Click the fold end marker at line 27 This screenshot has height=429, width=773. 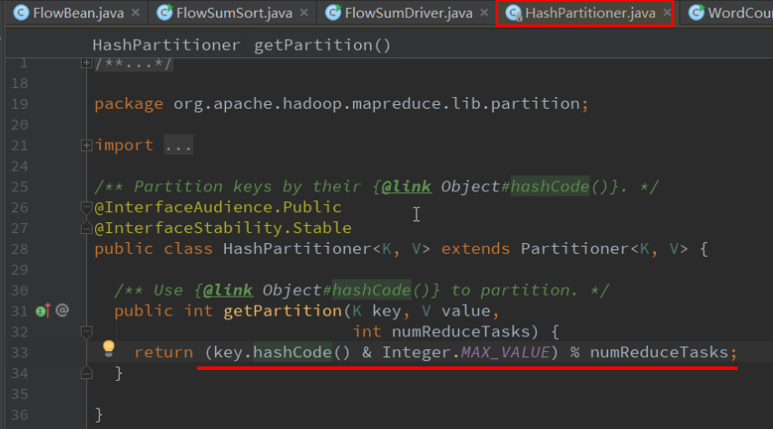pos(86,228)
